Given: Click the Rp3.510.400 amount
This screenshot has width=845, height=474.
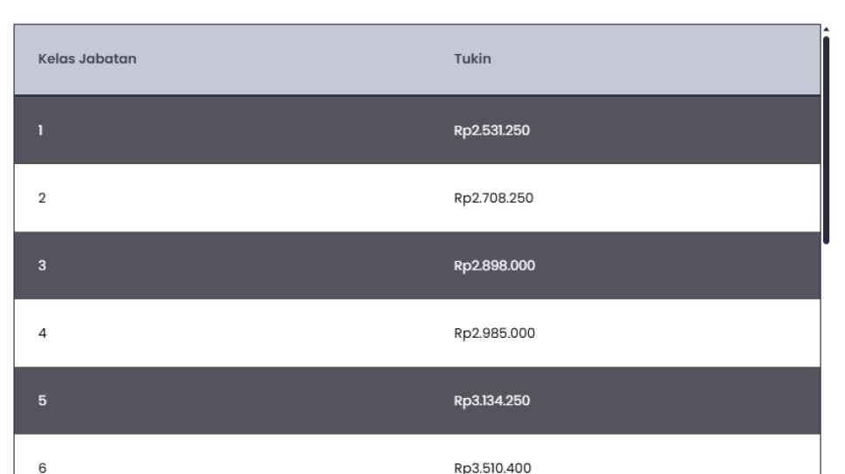Looking at the screenshot, I should point(493,467).
